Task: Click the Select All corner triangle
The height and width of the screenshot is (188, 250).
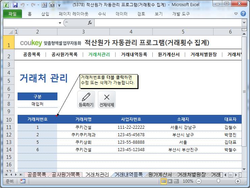Action: (x=9, y=32)
